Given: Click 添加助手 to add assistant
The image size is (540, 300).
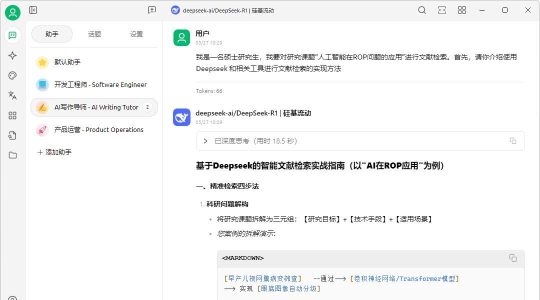Looking at the screenshot, I should click(x=54, y=152).
